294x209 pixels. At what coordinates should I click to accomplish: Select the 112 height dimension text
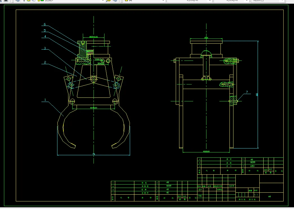[x=257, y=95]
